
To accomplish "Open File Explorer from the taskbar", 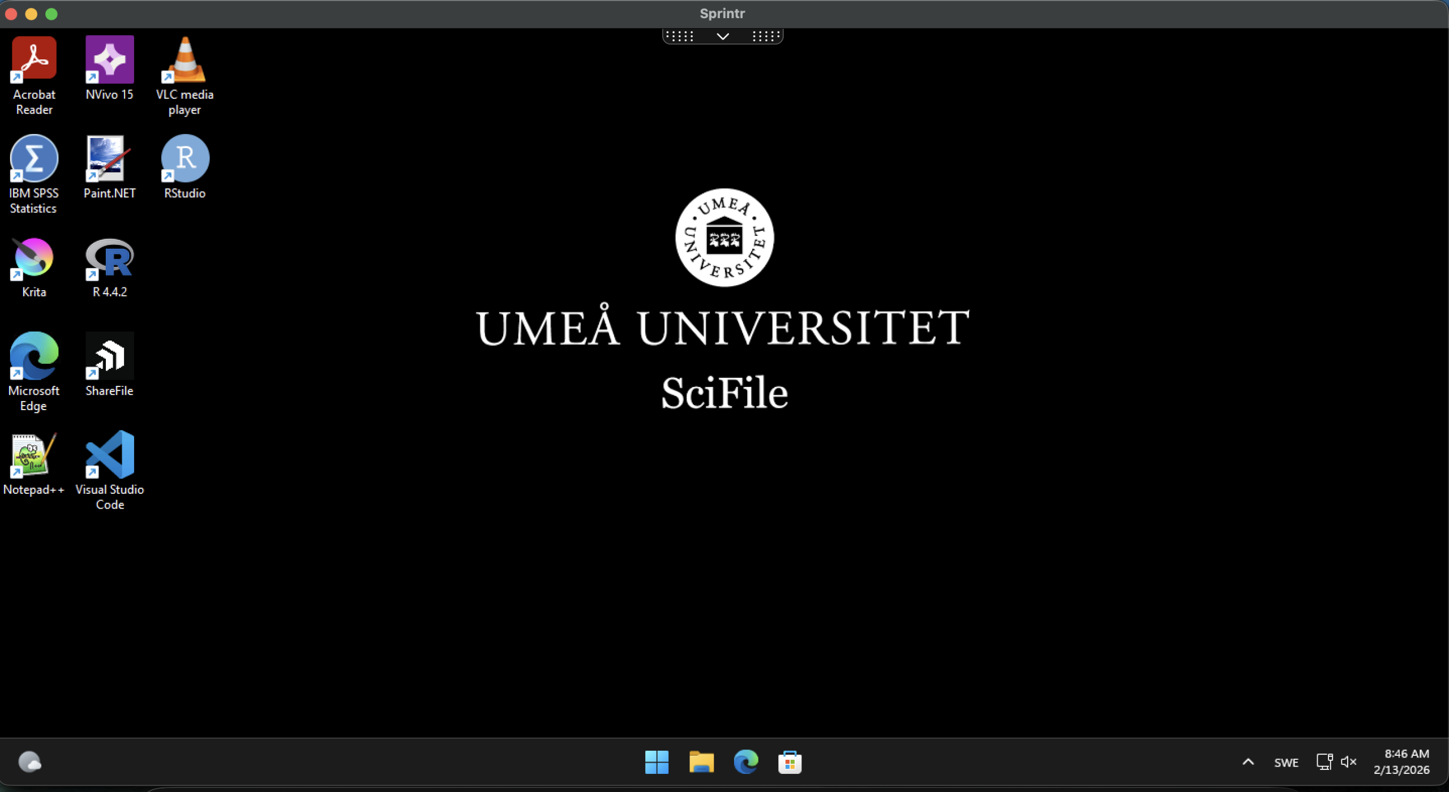I will click(701, 762).
